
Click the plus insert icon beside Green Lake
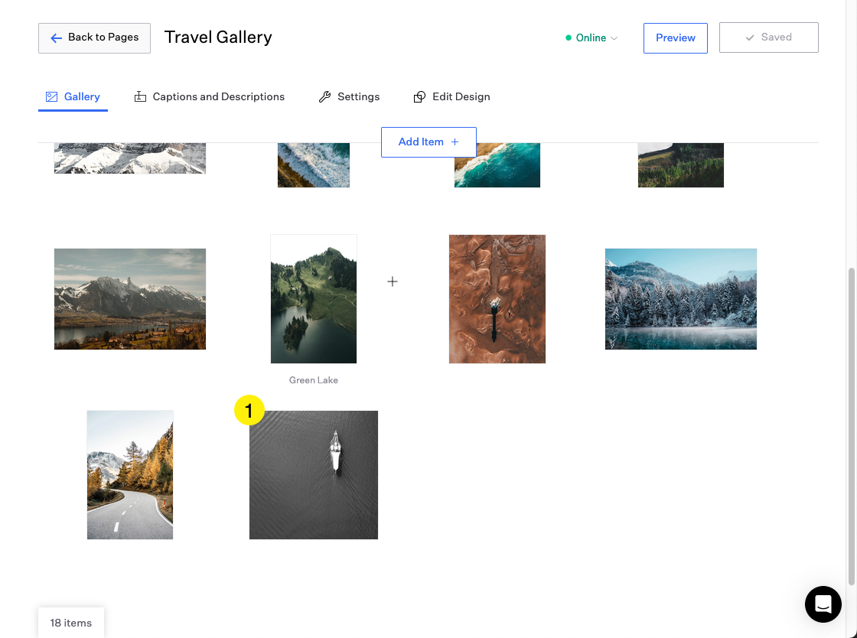pyautogui.click(x=393, y=282)
